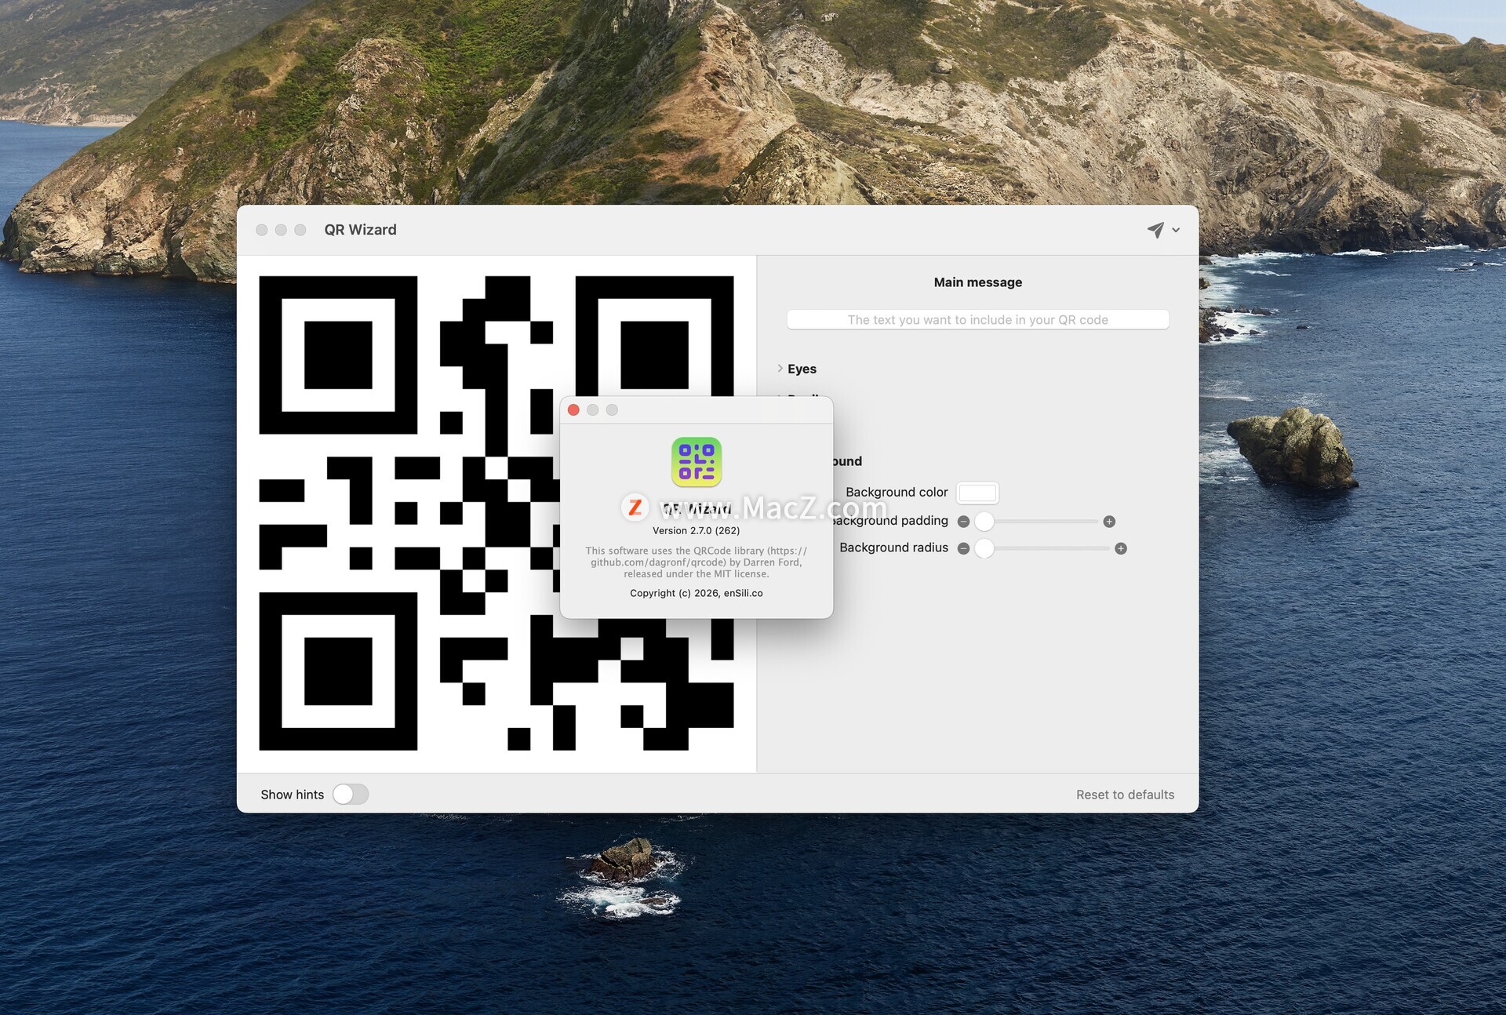
Task: Open the share dropdown chevron
Action: (x=1176, y=231)
